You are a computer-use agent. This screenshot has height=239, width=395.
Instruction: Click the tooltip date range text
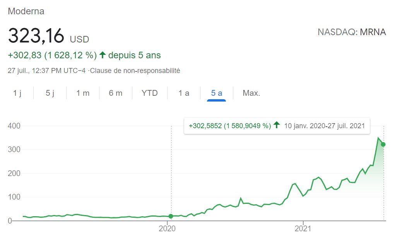325,125
